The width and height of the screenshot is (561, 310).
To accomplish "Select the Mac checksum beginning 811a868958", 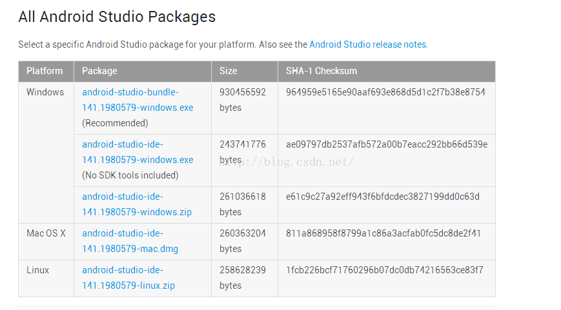I will 383,233.
